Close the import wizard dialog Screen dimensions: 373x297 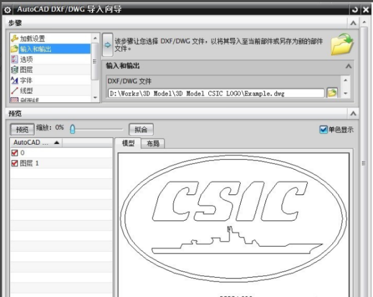[x=366, y=10]
